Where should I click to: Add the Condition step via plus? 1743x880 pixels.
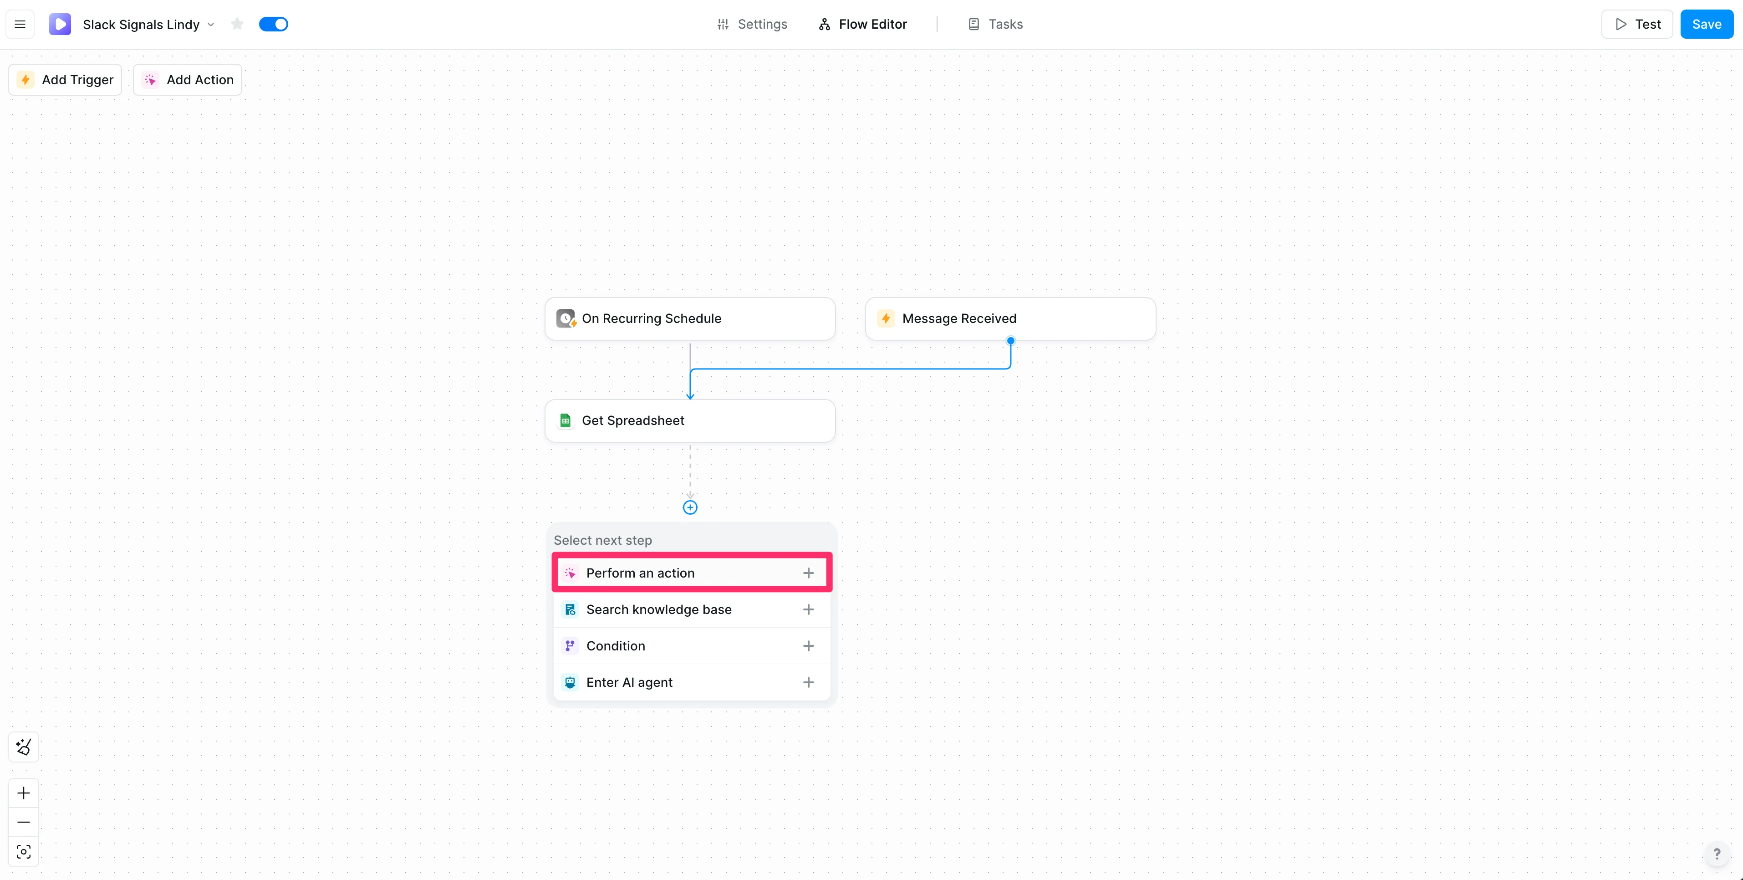(x=808, y=646)
